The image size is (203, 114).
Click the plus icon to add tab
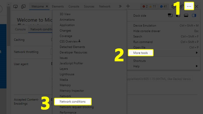[128, 6]
